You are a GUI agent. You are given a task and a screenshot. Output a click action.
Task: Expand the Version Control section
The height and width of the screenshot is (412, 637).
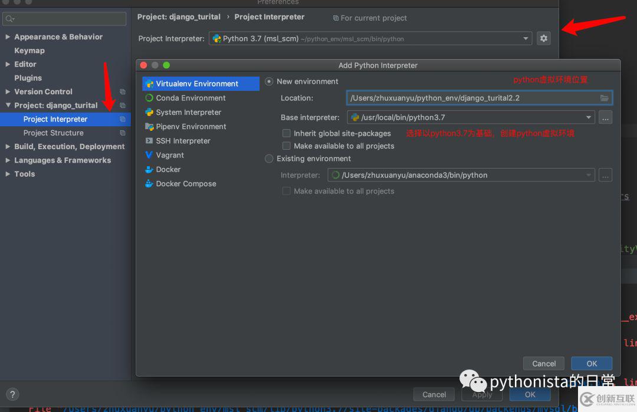coord(8,92)
